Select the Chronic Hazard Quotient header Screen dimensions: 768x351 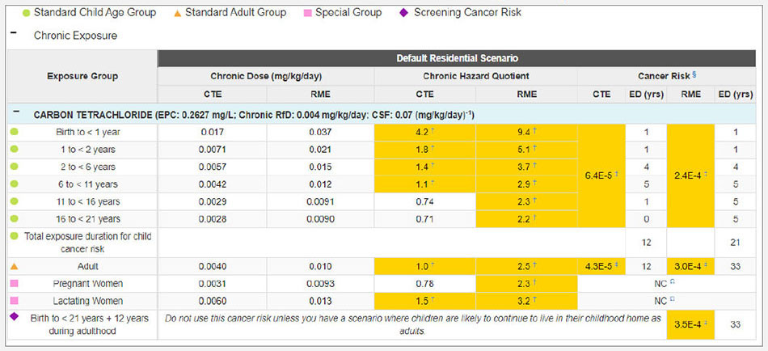coord(475,76)
